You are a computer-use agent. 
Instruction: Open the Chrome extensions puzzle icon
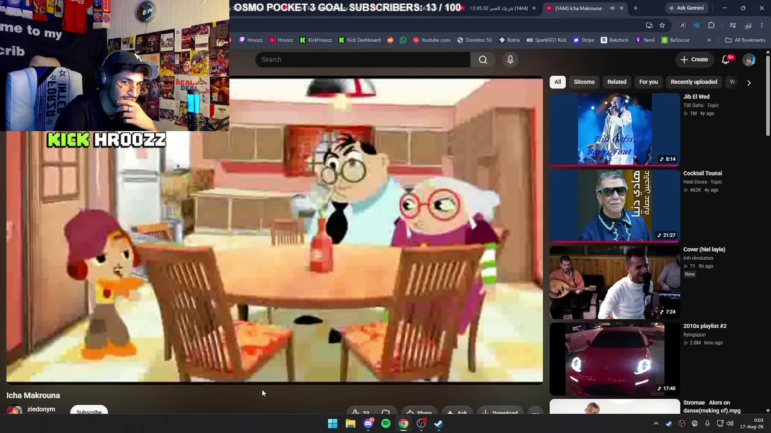point(711,25)
